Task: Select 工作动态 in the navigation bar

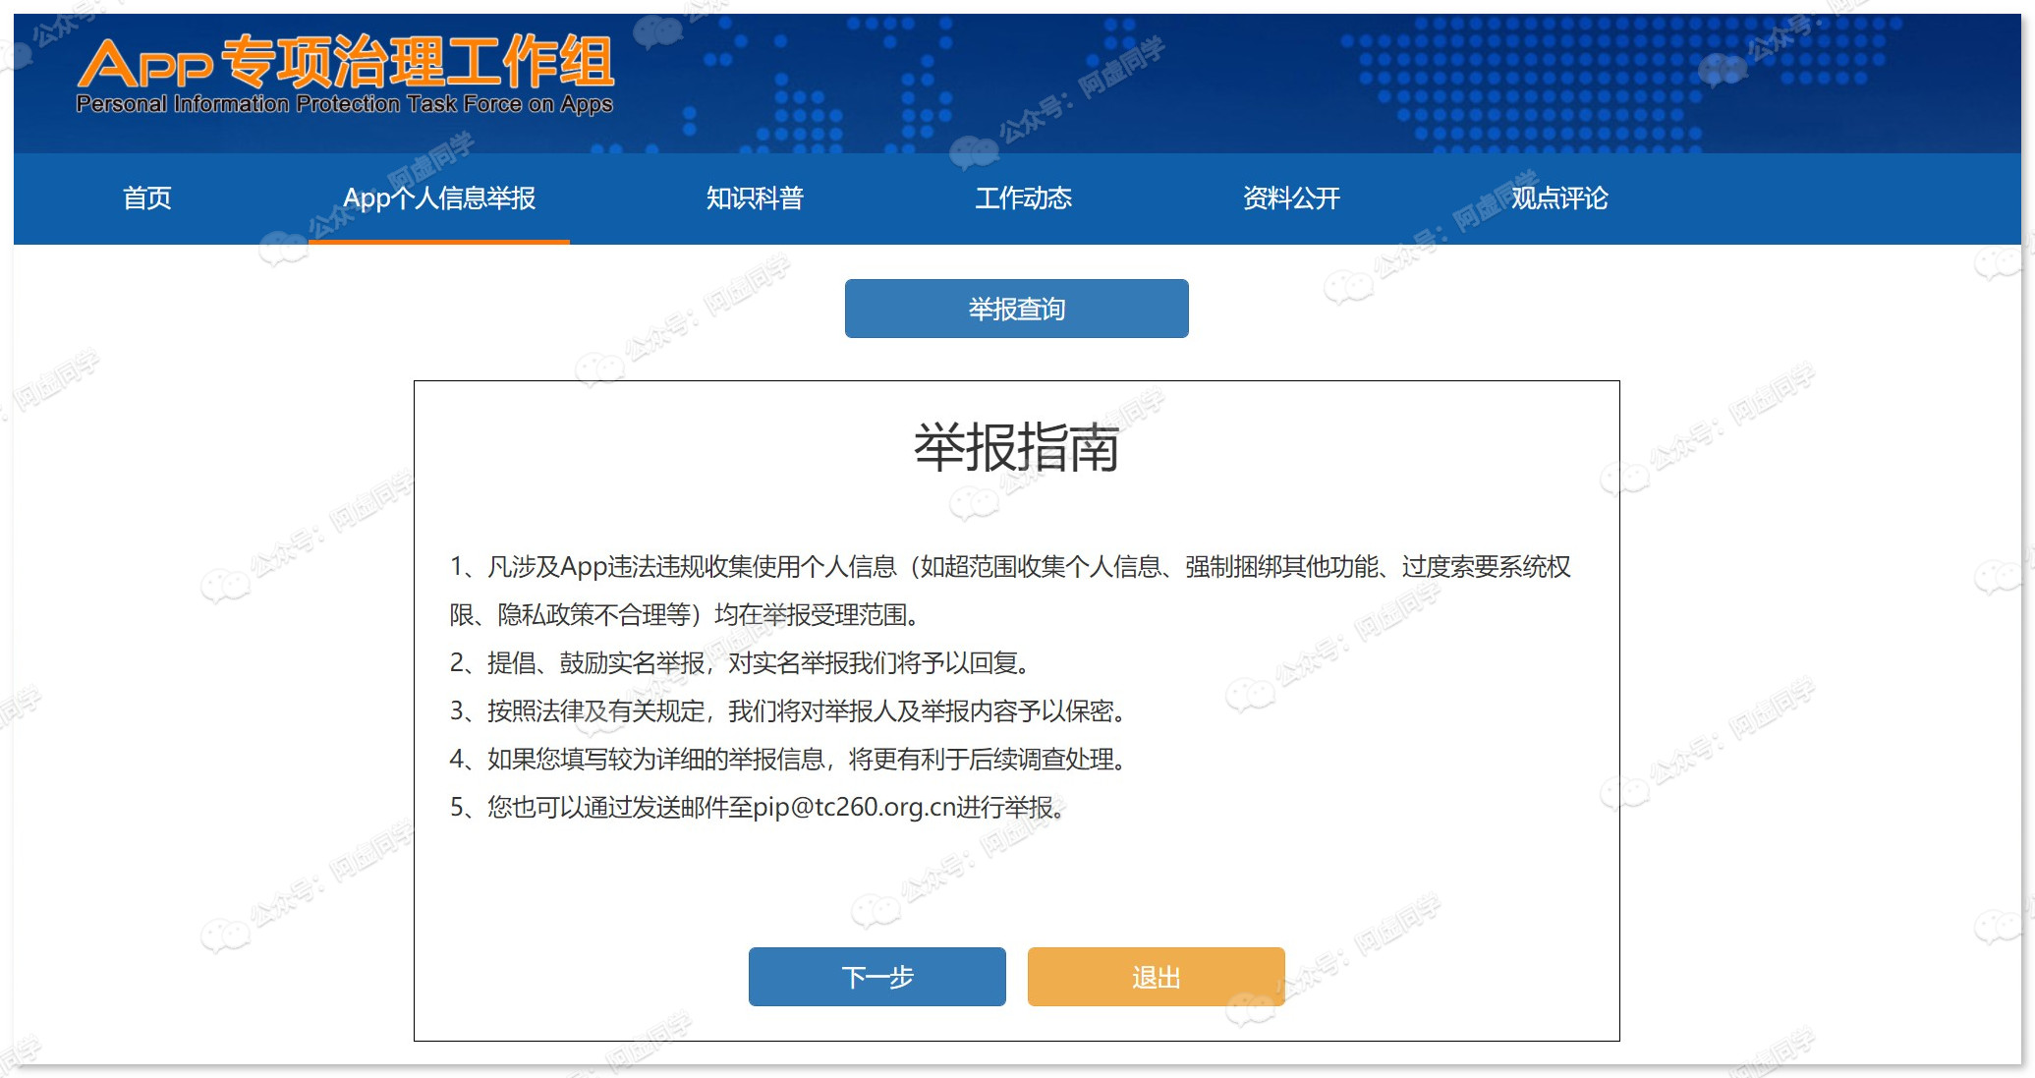Action: (x=1023, y=199)
